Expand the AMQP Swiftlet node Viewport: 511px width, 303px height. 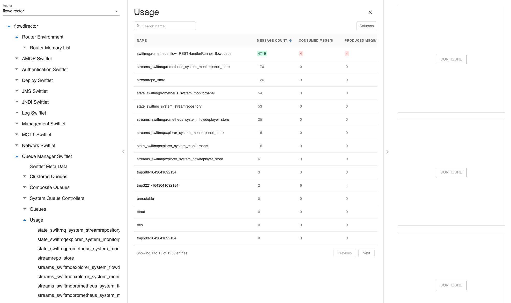pyautogui.click(x=17, y=59)
